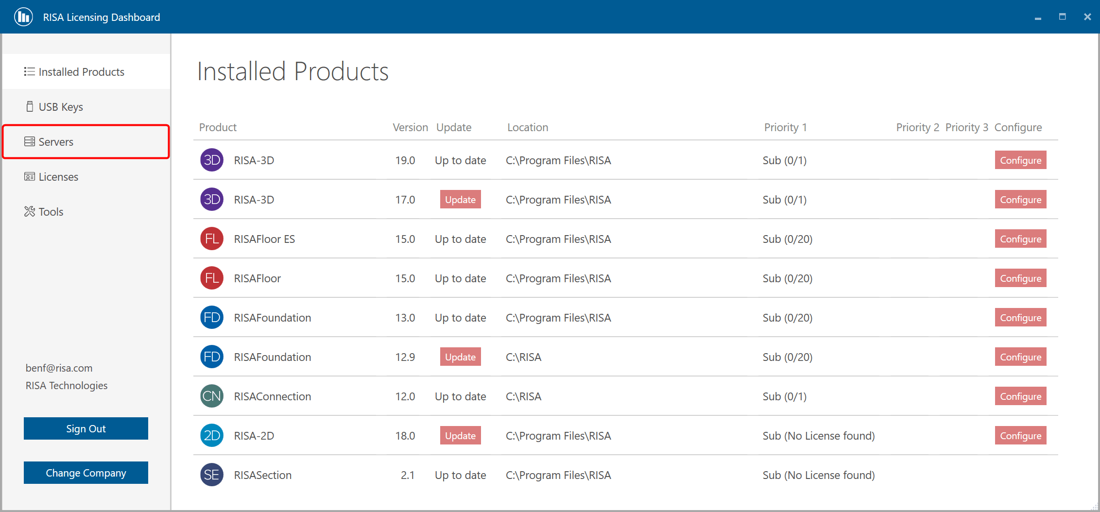Image resolution: width=1100 pixels, height=512 pixels.
Task: Click the RISA logo icon in title bar
Action: pos(23,17)
